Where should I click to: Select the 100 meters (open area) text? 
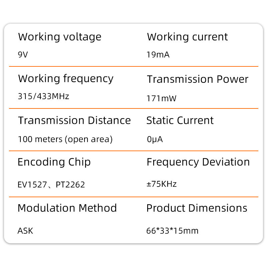click(x=65, y=139)
